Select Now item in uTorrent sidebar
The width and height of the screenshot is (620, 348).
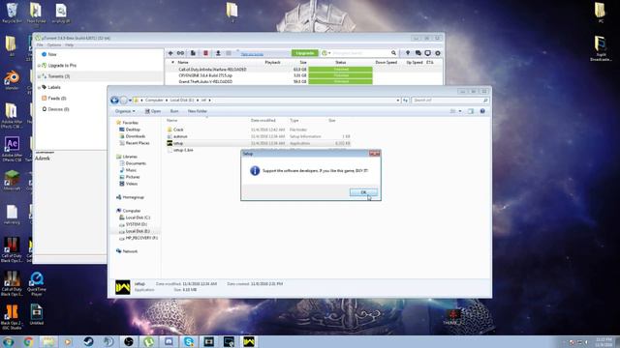pyautogui.click(x=52, y=54)
